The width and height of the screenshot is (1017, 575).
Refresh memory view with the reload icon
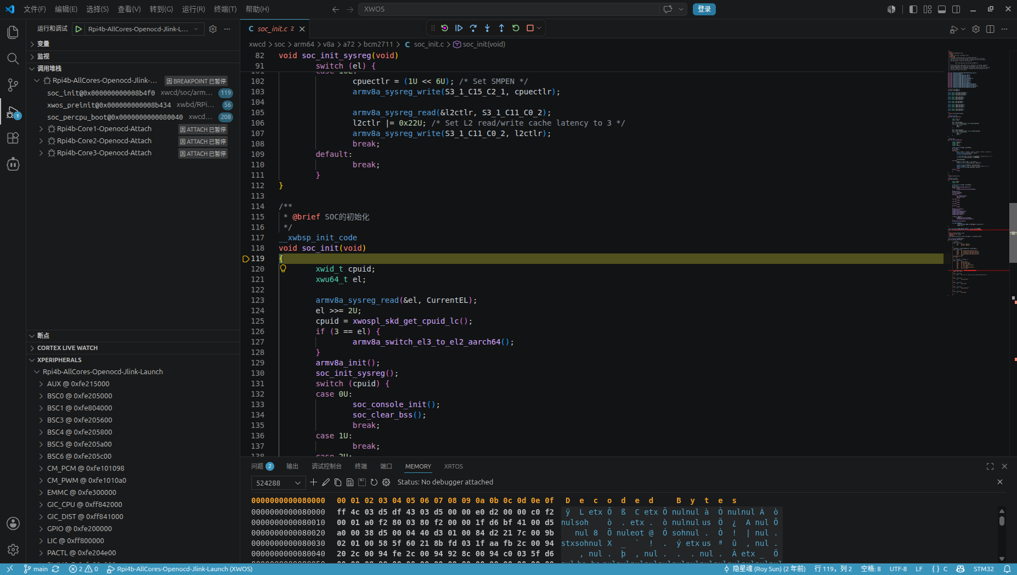374,482
